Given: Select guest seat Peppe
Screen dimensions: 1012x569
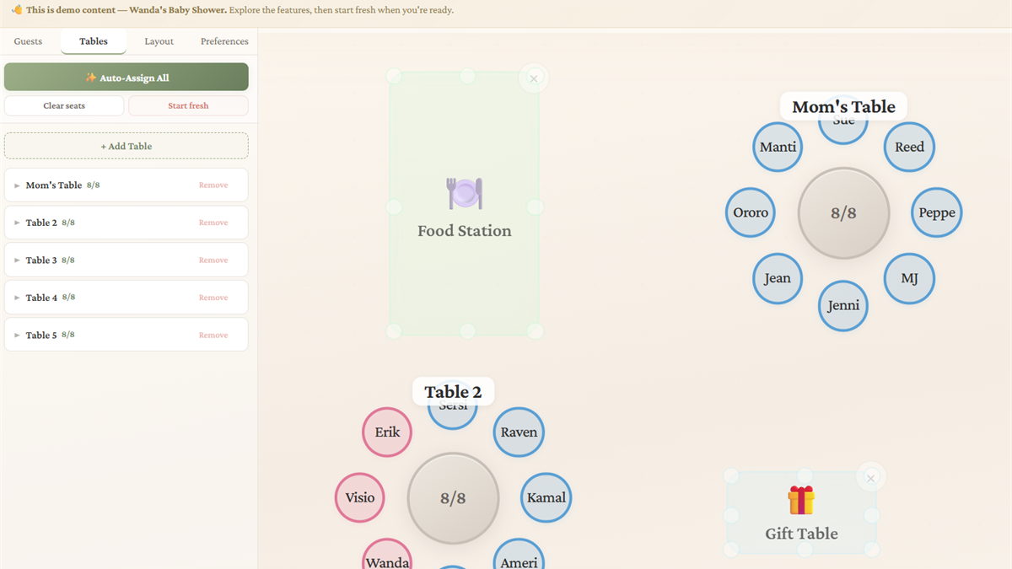Looking at the screenshot, I should pos(937,212).
